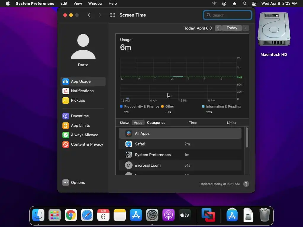Click the Limits column header

coord(231,123)
